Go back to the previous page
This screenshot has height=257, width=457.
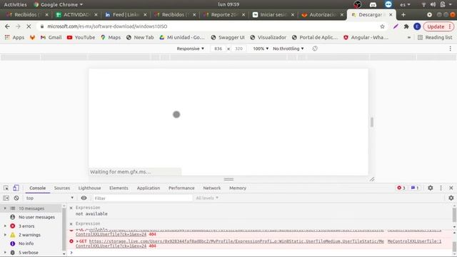(7, 26)
